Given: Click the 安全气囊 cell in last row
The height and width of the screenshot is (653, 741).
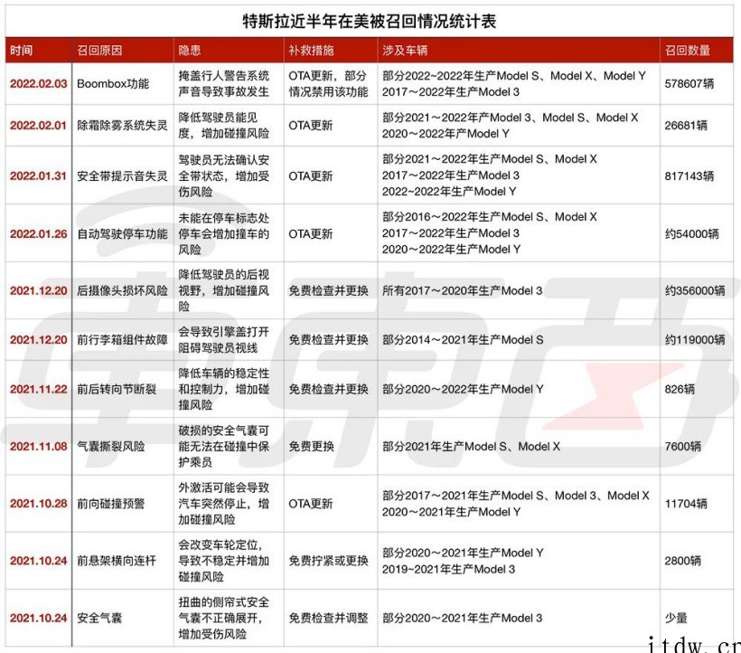Looking at the screenshot, I should pyautogui.click(x=99, y=618).
